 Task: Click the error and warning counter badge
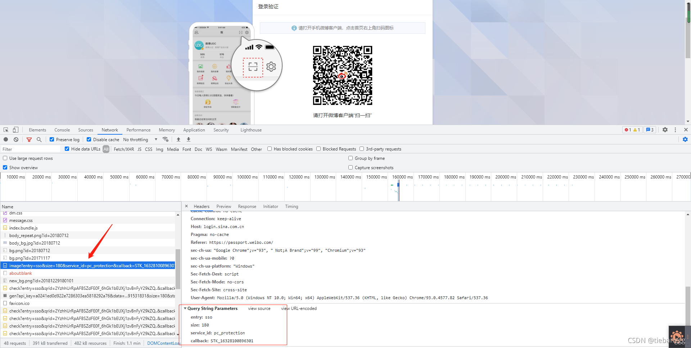click(632, 130)
